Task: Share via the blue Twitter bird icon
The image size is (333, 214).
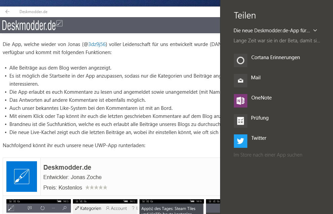Action: click(x=240, y=141)
